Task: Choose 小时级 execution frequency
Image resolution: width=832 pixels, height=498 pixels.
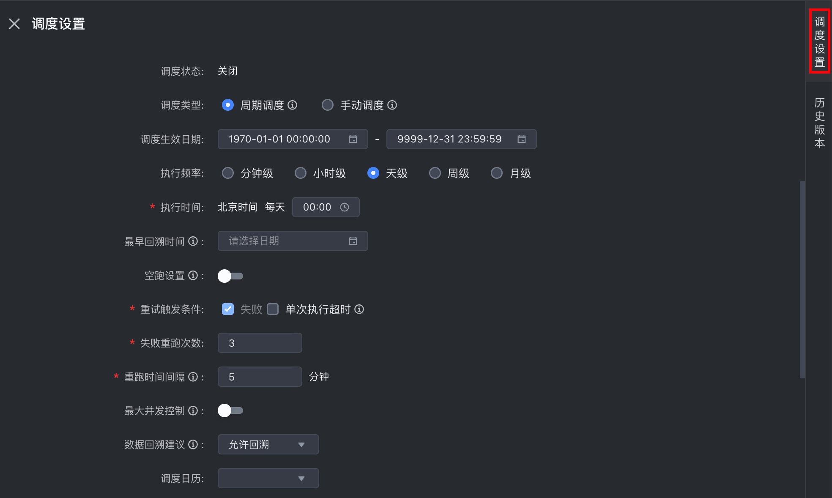Action: [x=301, y=173]
